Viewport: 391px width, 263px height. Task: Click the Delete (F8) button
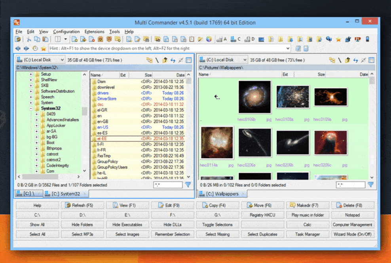353,205
